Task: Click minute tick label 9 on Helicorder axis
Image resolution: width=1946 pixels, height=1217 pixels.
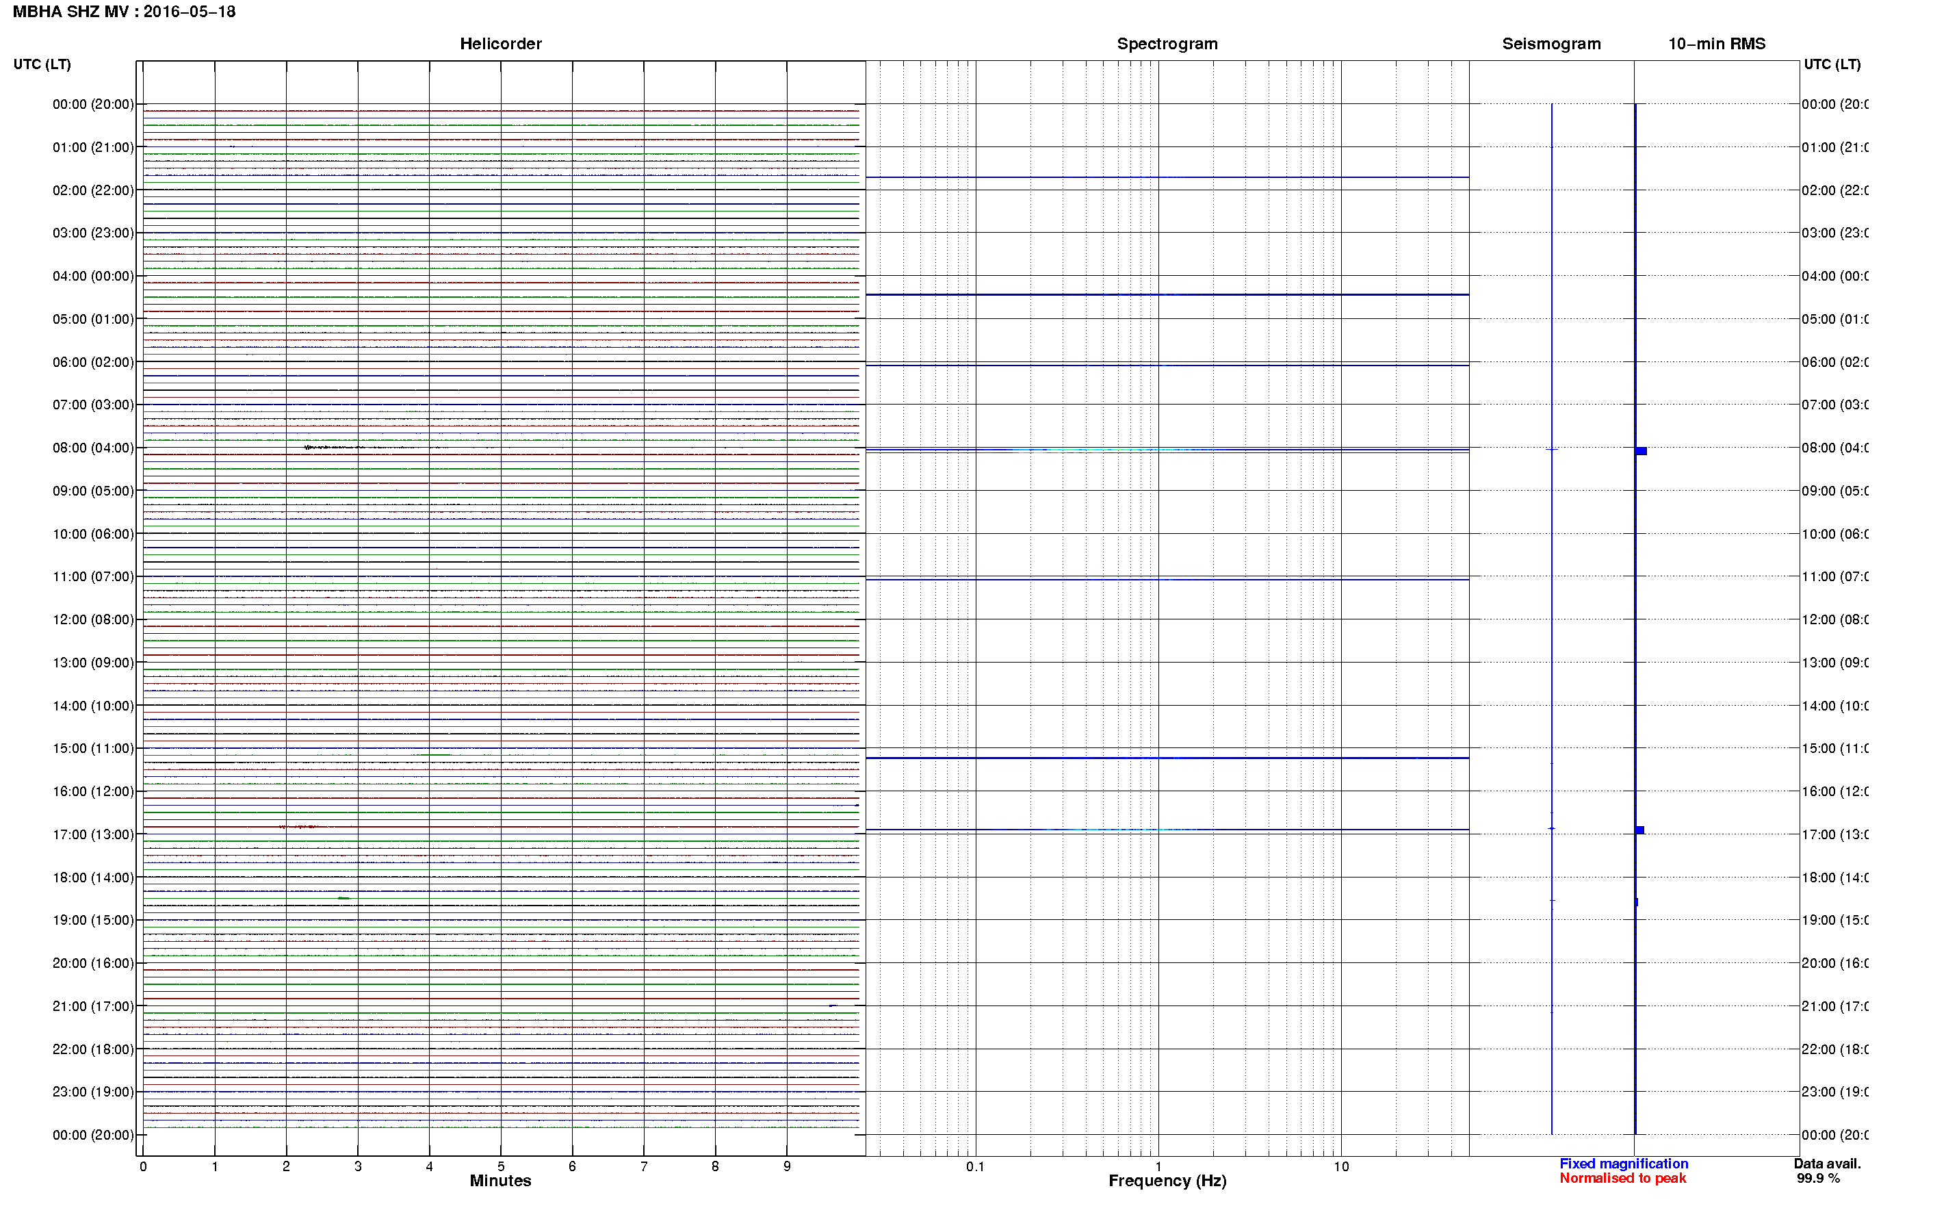Action: [x=787, y=1167]
